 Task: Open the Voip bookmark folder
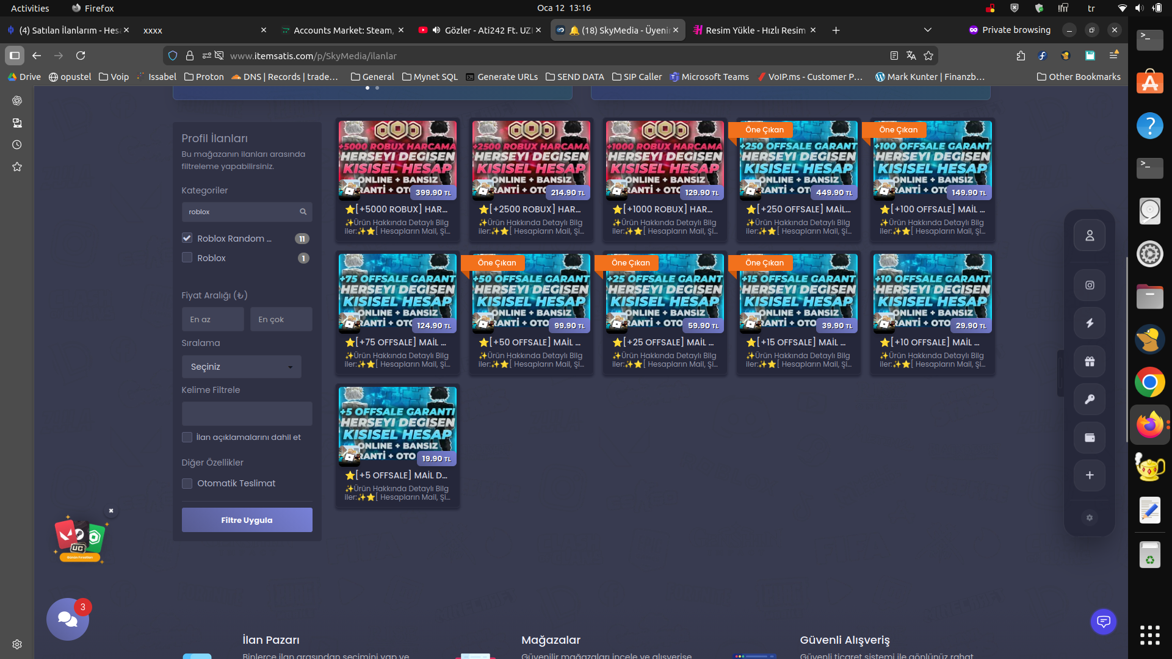[114, 77]
